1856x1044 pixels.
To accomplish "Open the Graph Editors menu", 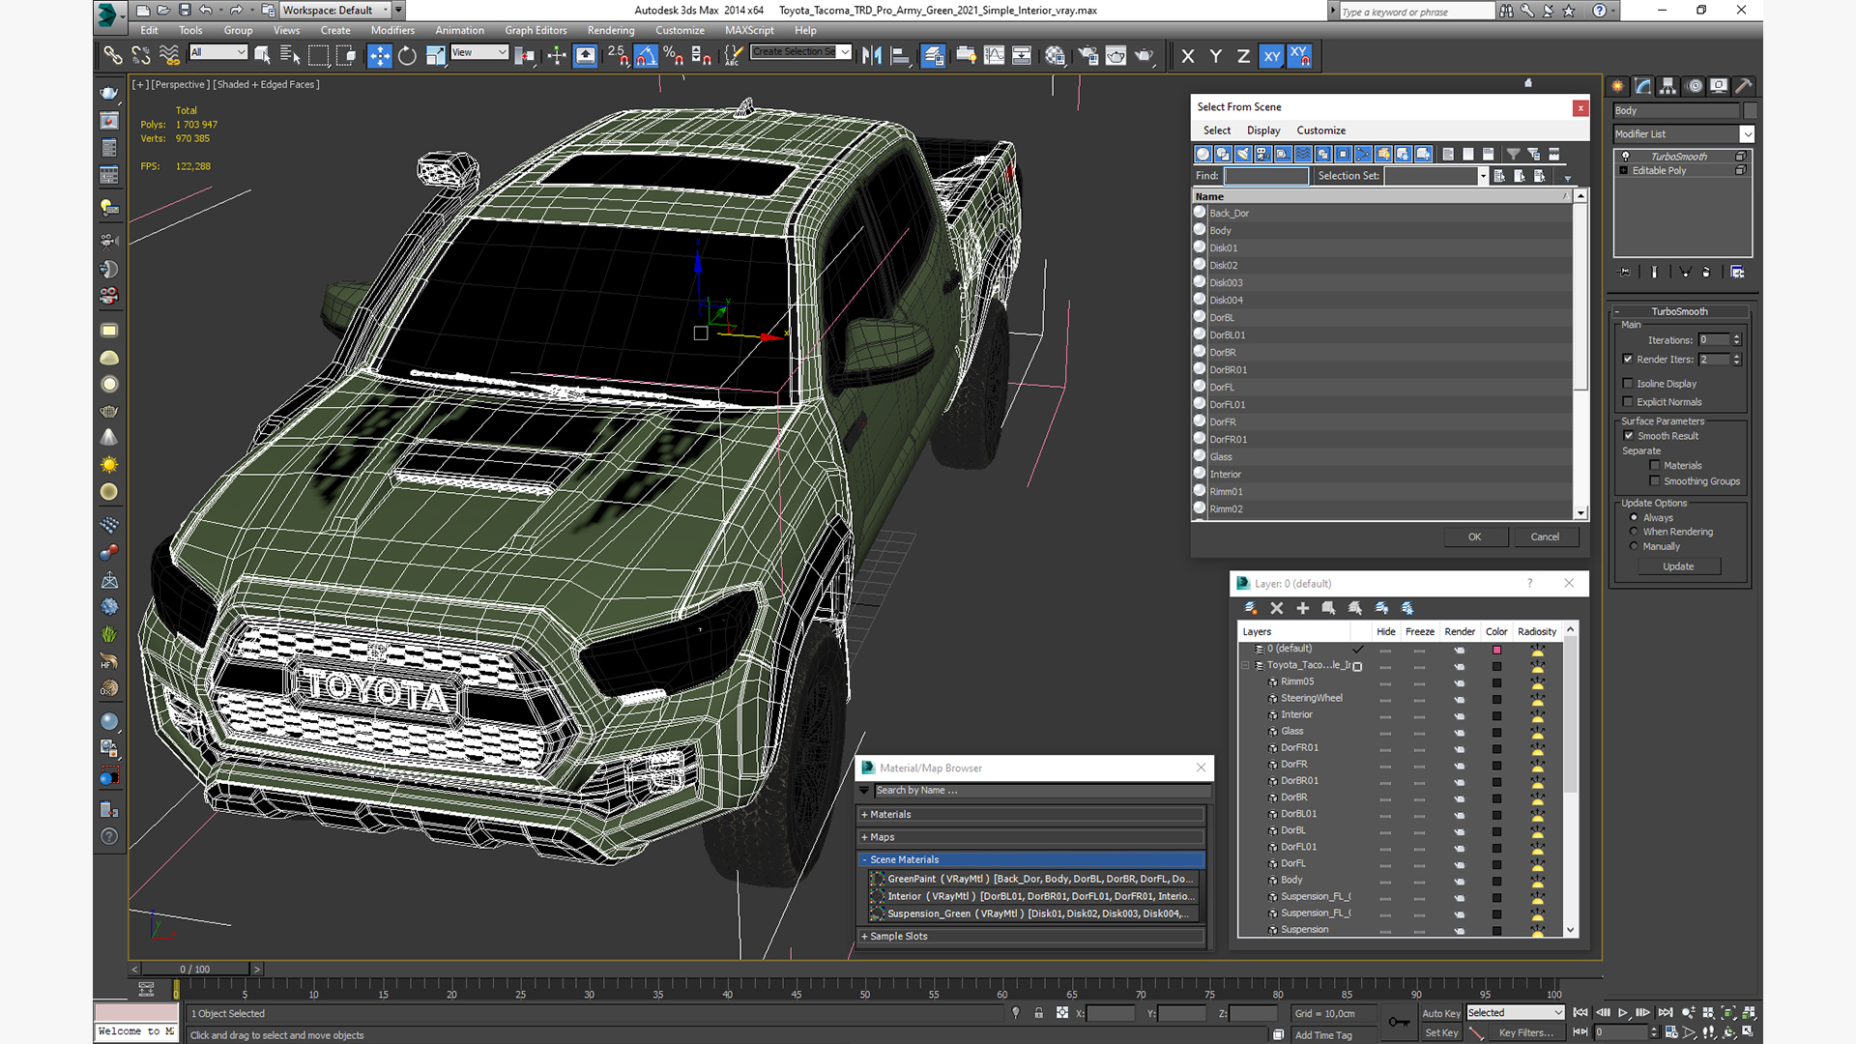I will pyautogui.click(x=536, y=30).
